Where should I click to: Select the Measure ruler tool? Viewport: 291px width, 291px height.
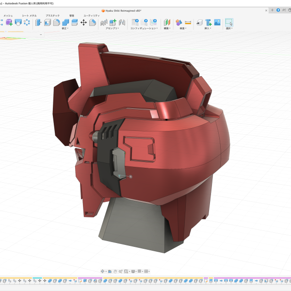pos(188,23)
